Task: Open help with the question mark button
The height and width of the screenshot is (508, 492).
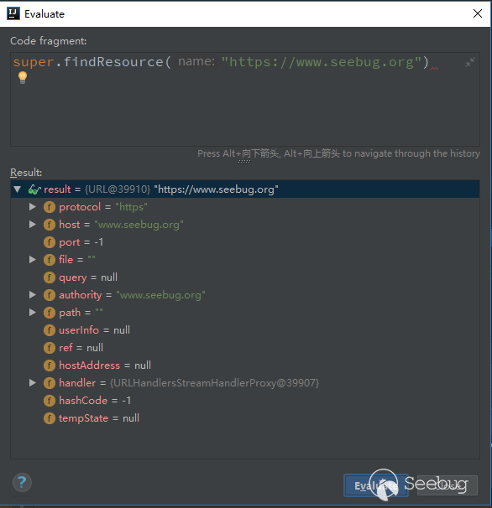Action: [x=22, y=482]
